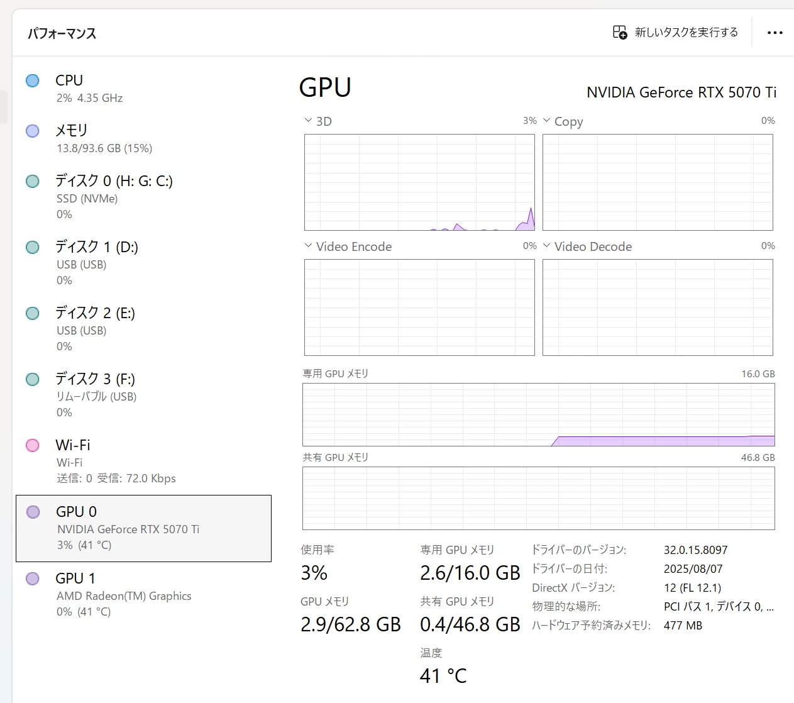Click the 16.0 GB graph maximum label
The image size is (794, 703).
pyautogui.click(x=758, y=374)
